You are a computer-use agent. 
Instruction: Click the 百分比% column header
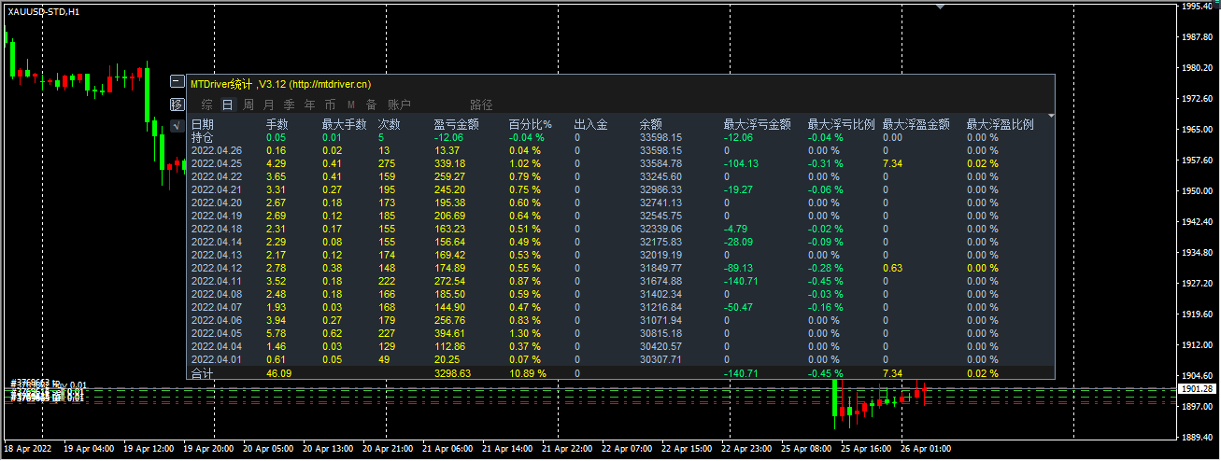[530, 124]
